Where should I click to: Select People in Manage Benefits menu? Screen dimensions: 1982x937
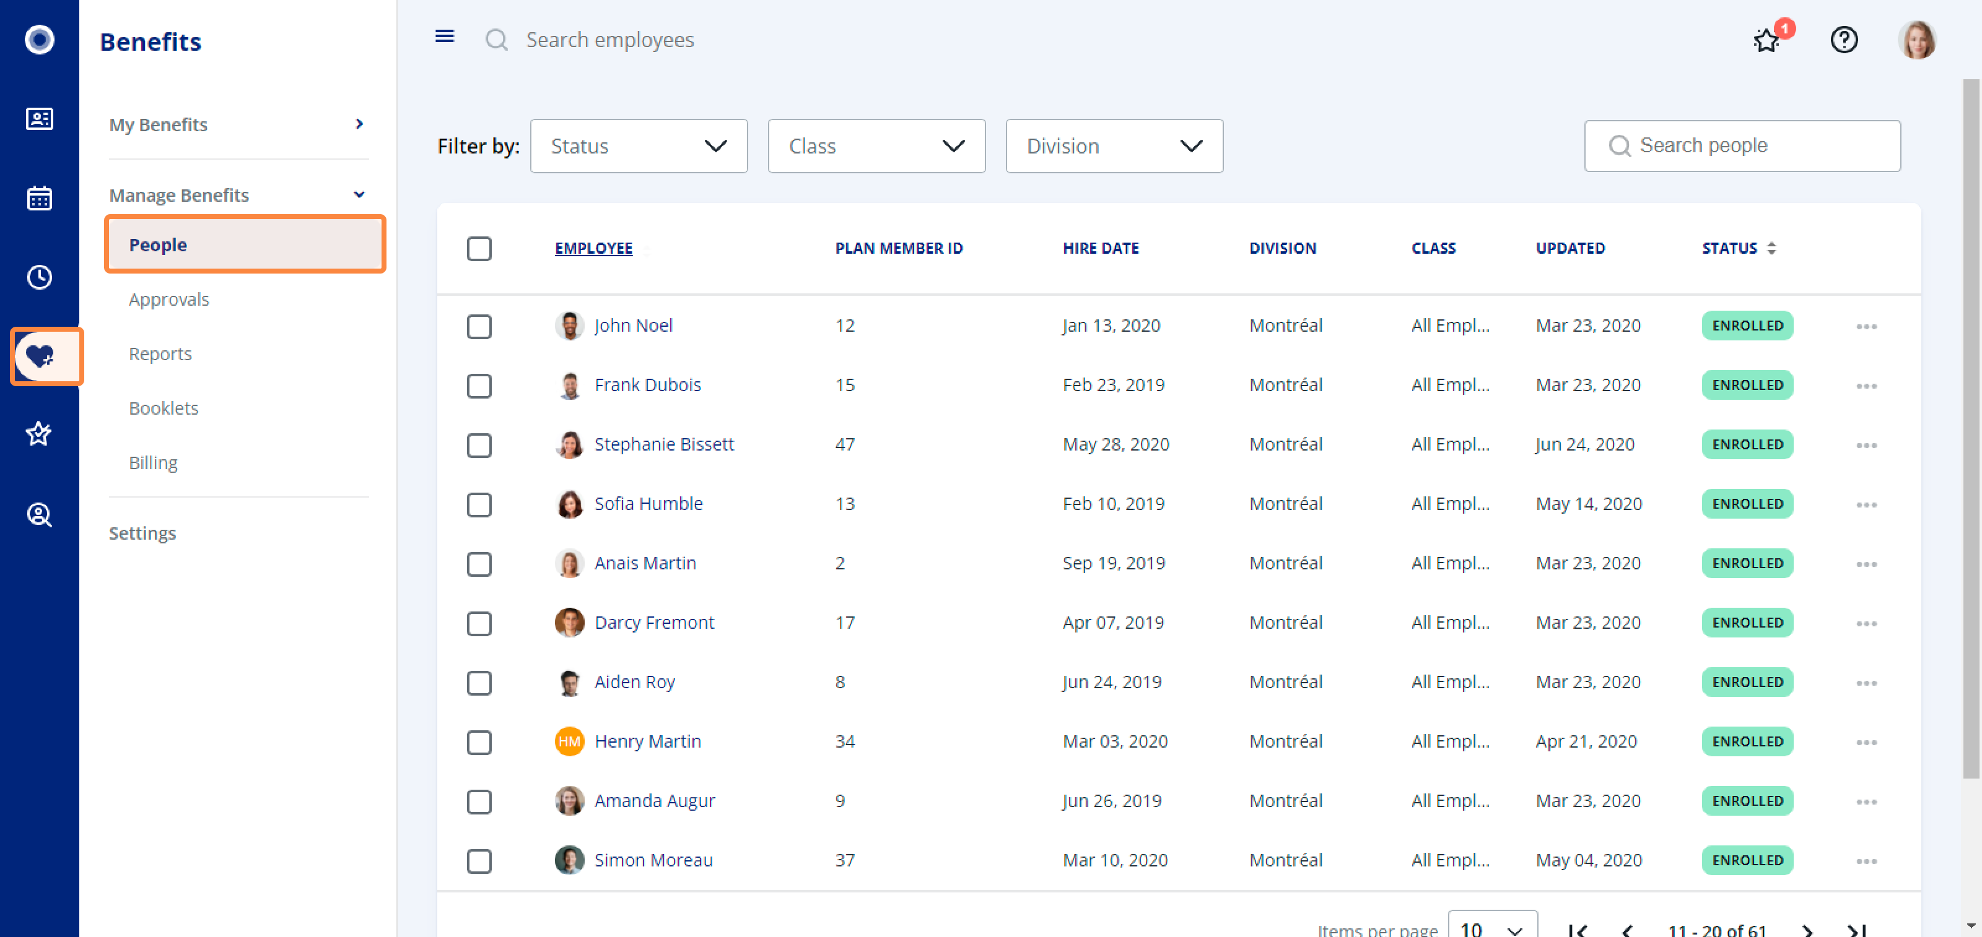click(245, 244)
